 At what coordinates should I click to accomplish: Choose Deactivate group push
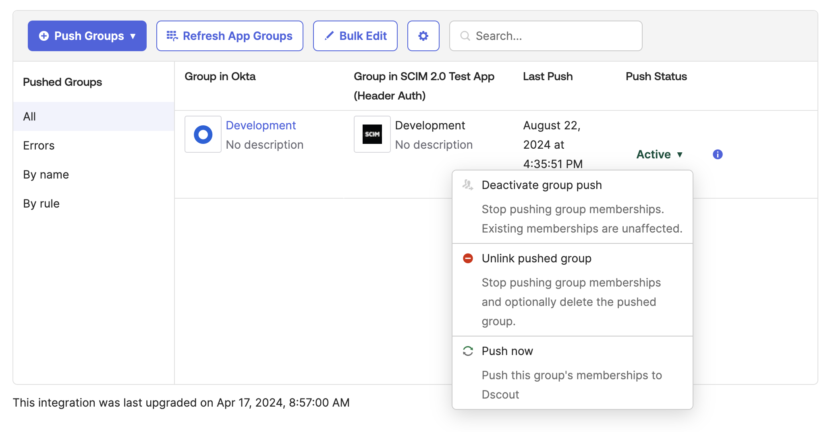coord(572,207)
